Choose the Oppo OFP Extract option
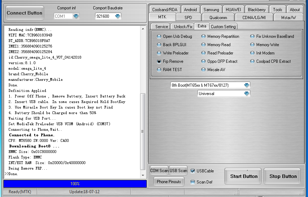 pos(220,61)
